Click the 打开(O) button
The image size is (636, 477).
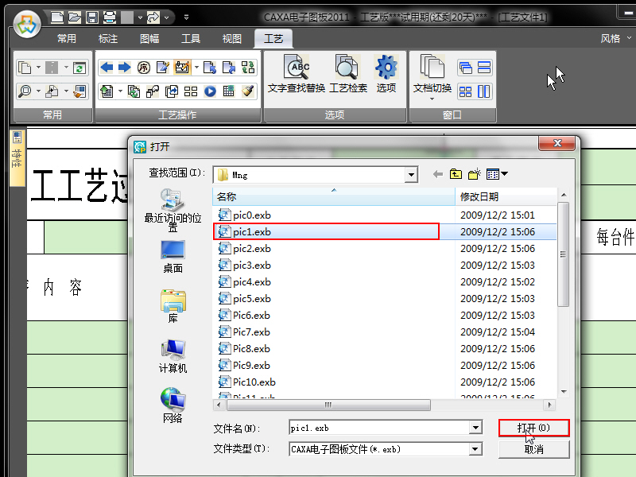point(533,428)
